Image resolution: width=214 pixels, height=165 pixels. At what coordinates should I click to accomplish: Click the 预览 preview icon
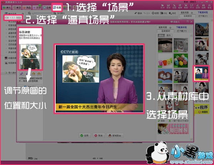pyautogui.click(x=172, y=13)
